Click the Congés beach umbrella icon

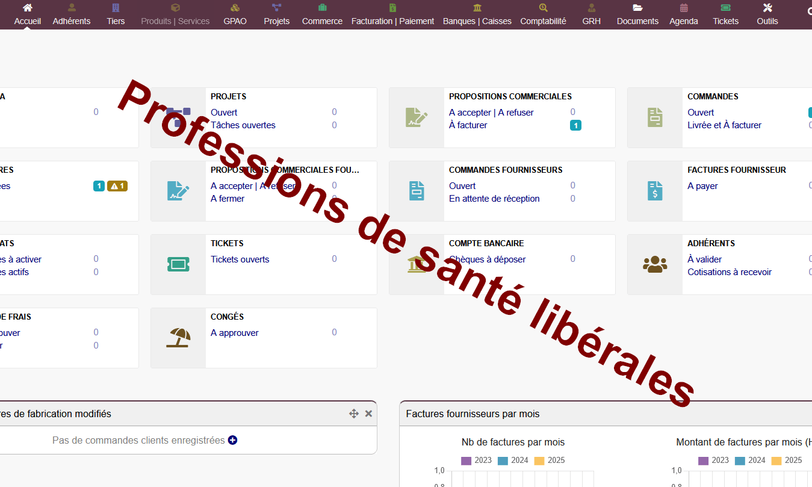coord(178,338)
